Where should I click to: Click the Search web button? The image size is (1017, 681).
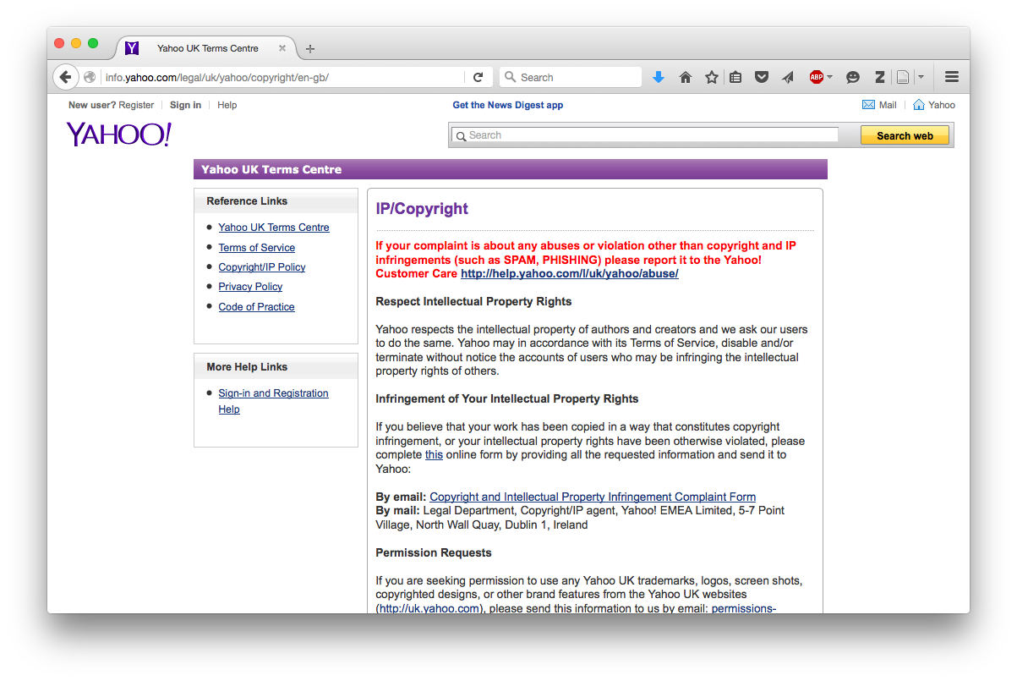click(905, 135)
